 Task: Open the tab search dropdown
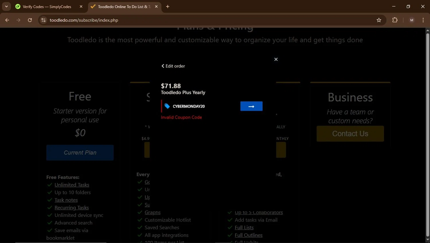click(x=6, y=7)
